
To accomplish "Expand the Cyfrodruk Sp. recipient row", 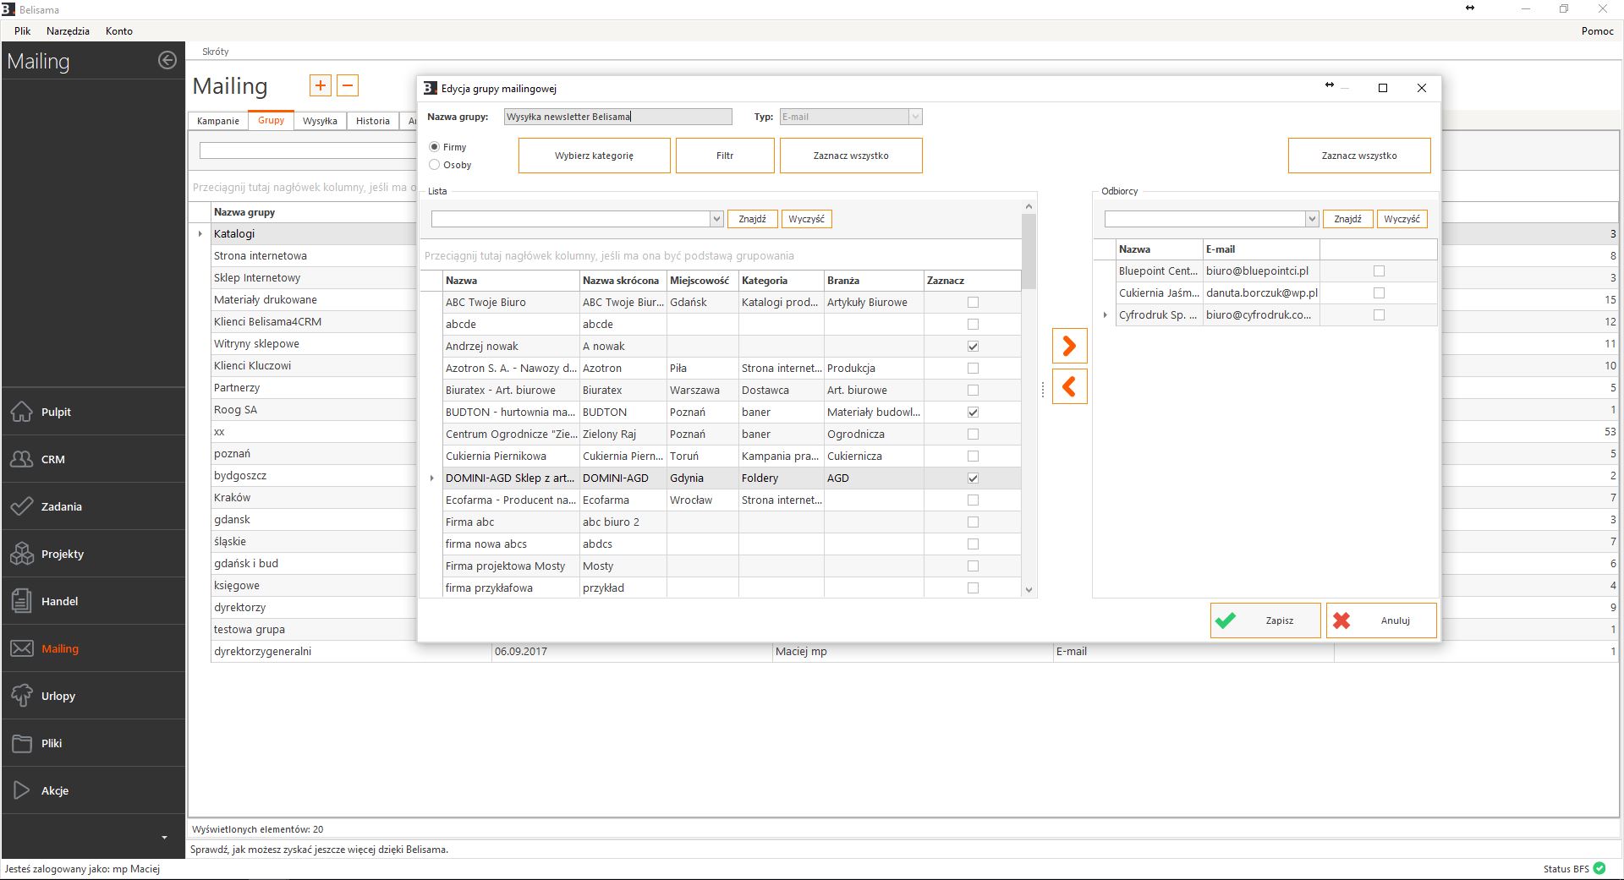I will coord(1105,315).
